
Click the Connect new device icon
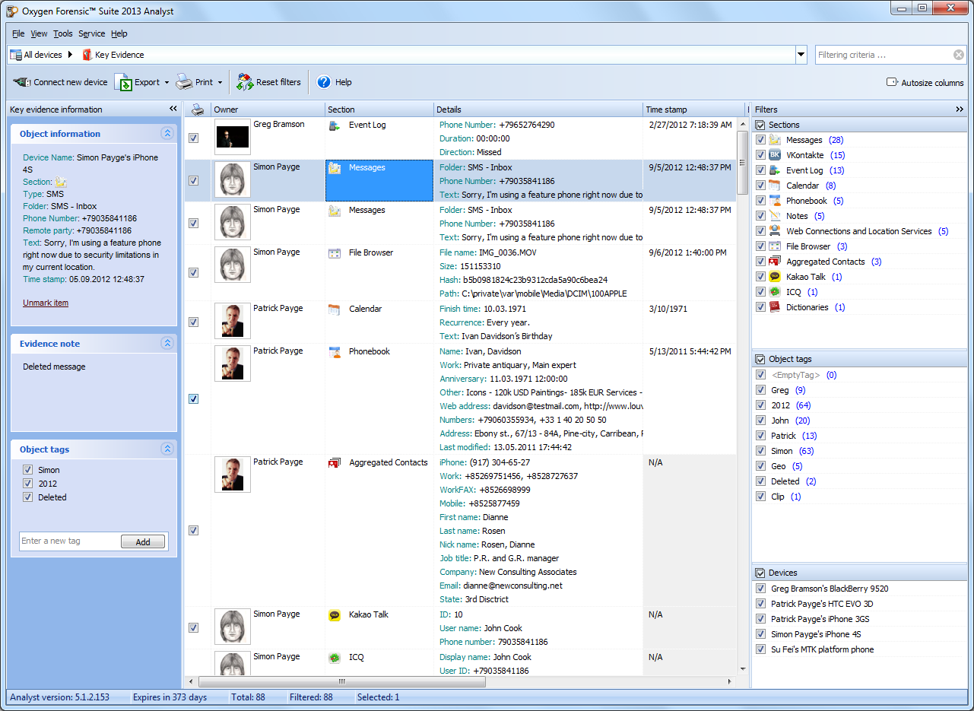coord(21,82)
